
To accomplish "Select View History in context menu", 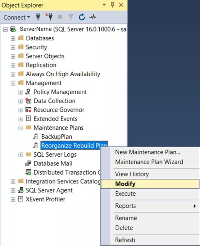I will click(x=150, y=174).
